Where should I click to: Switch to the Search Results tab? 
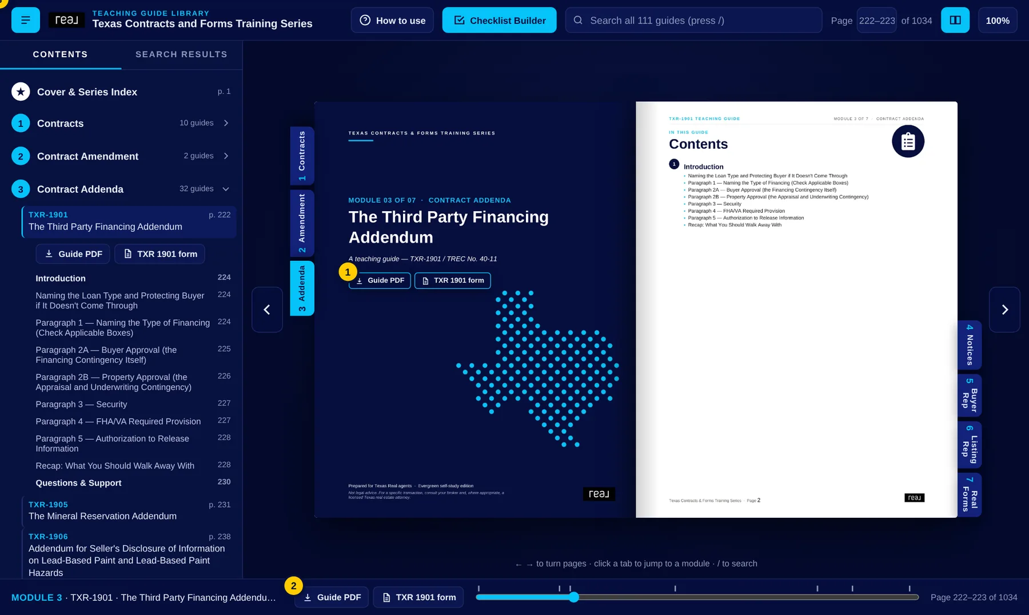pos(181,54)
